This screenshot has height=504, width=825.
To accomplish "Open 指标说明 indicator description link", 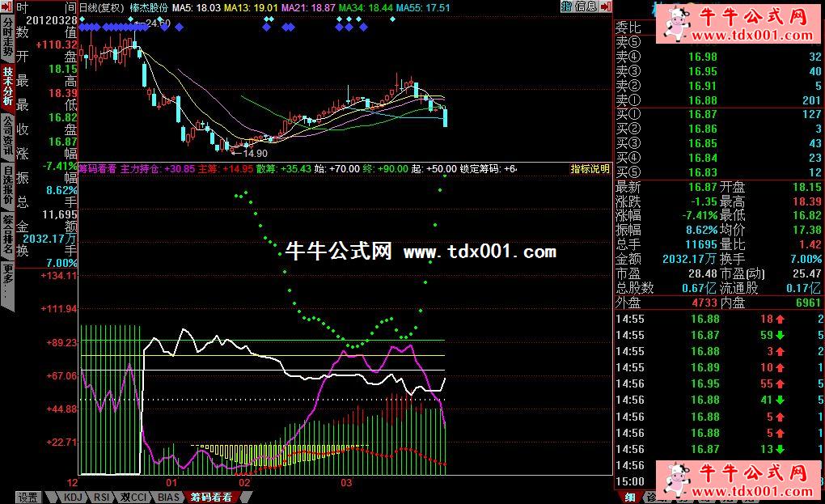I will [590, 169].
